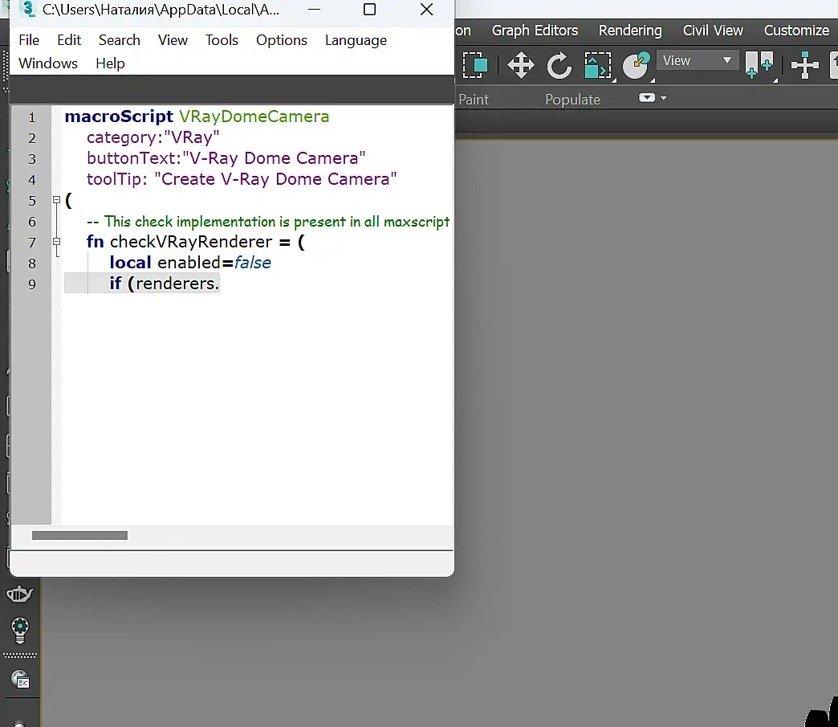Close the script editor window

pos(426,9)
